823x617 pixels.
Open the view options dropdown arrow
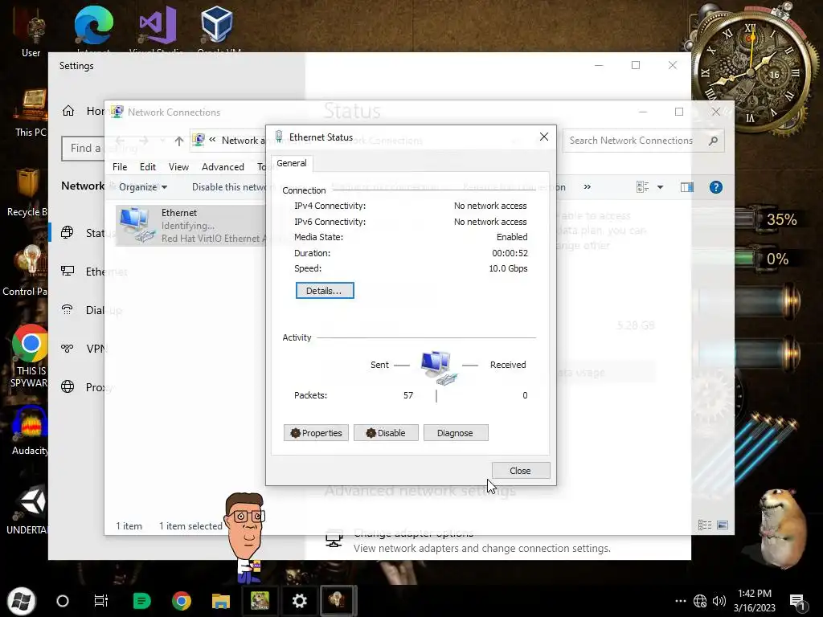point(661,187)
